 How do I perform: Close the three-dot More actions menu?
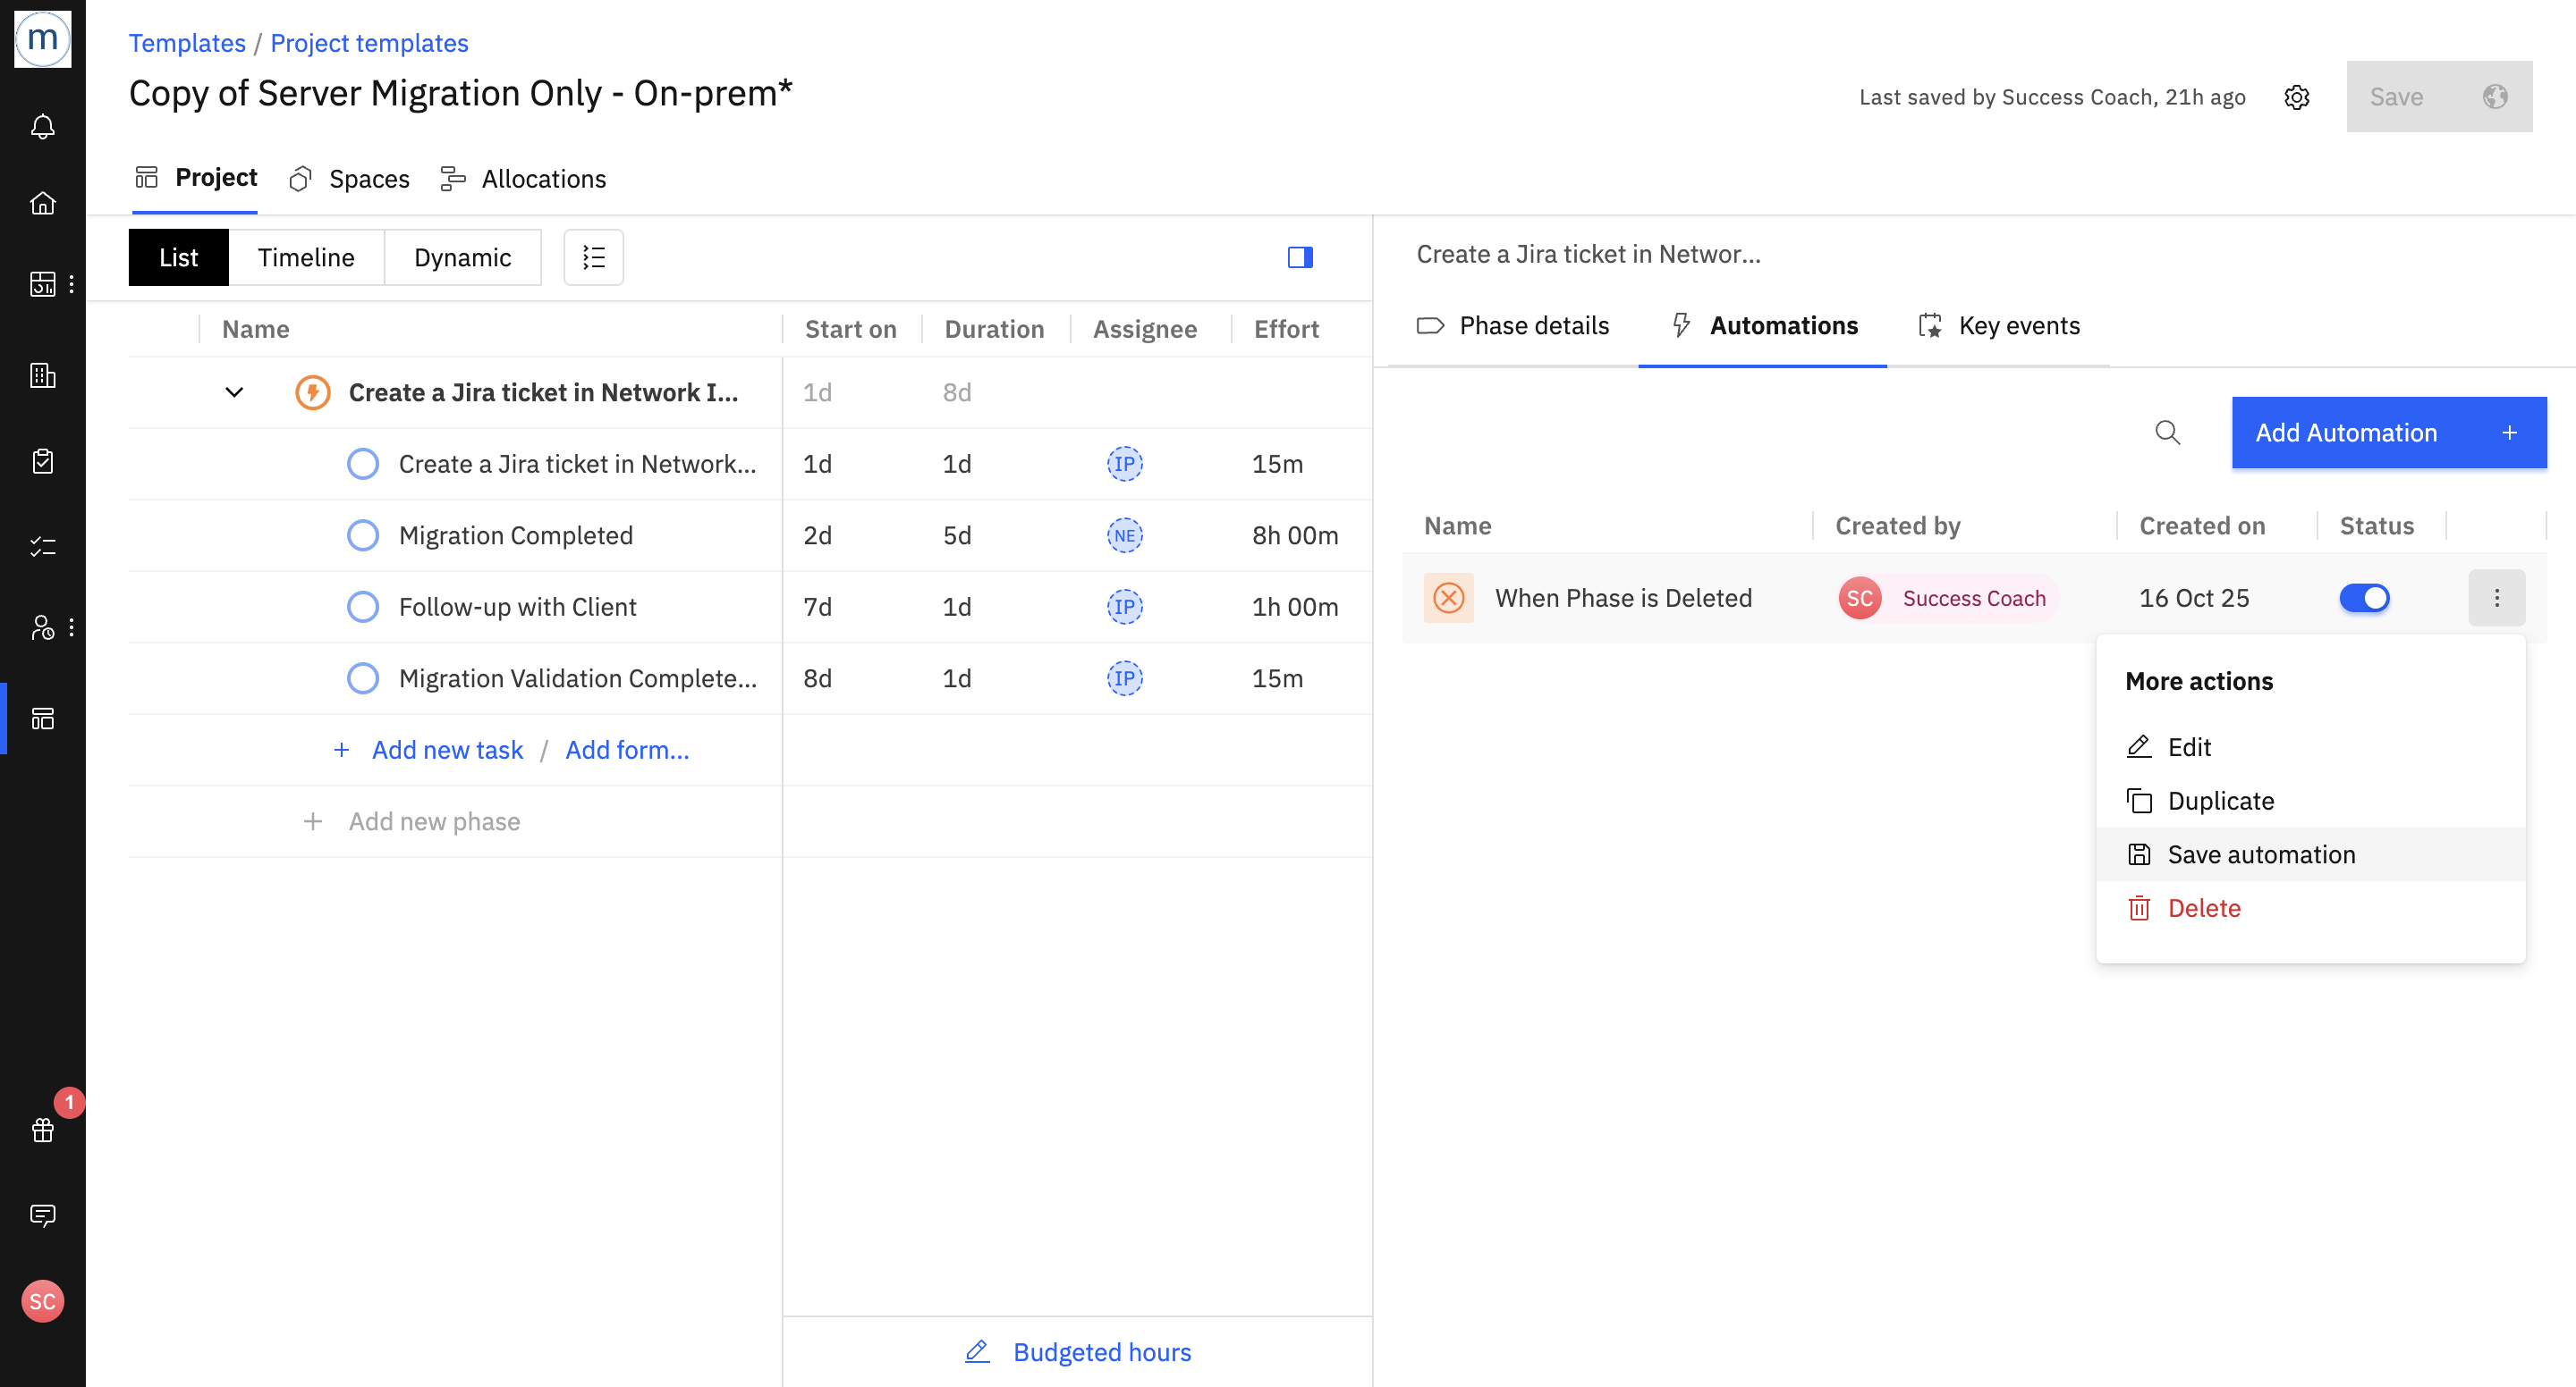[2496, 599]
